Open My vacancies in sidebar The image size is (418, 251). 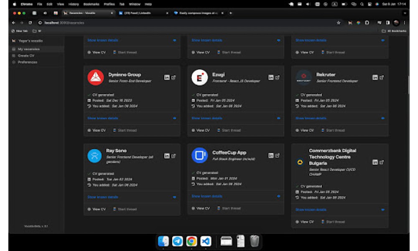(x=36, y=49)
